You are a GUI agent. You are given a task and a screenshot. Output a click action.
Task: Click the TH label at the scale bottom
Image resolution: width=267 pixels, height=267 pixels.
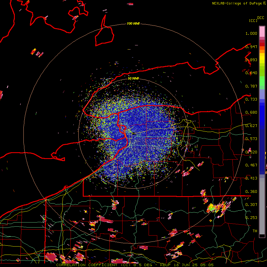(255, 231)
